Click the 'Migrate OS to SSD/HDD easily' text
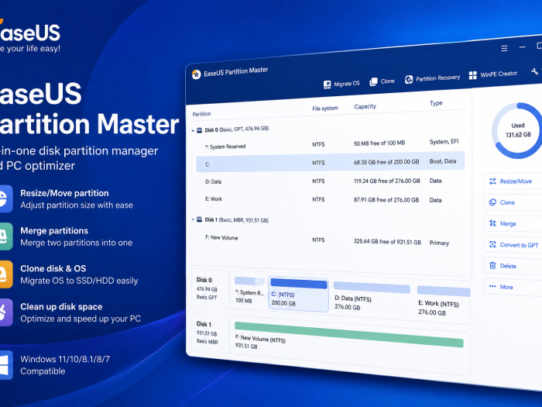542x407 pixels. pos(79,281)
